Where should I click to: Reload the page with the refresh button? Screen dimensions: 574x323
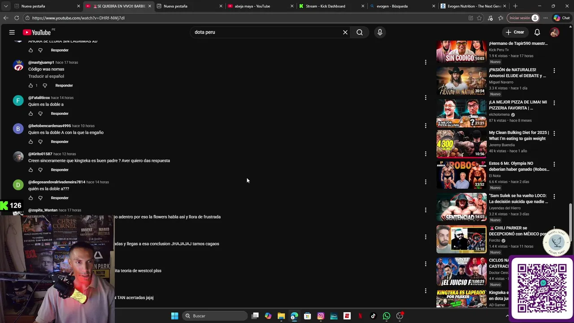coord(17,18)
